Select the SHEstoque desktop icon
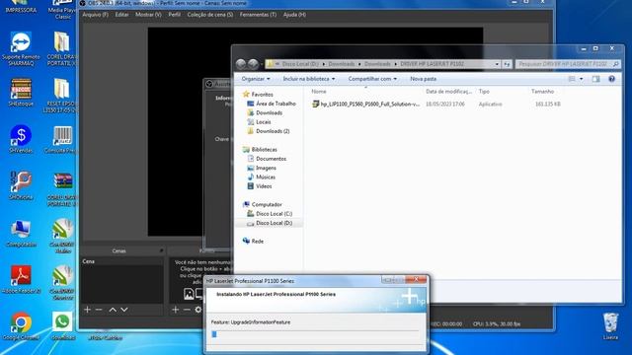Image resolution: width=632 pixels, height=355 pixels. tap(21, 92)
